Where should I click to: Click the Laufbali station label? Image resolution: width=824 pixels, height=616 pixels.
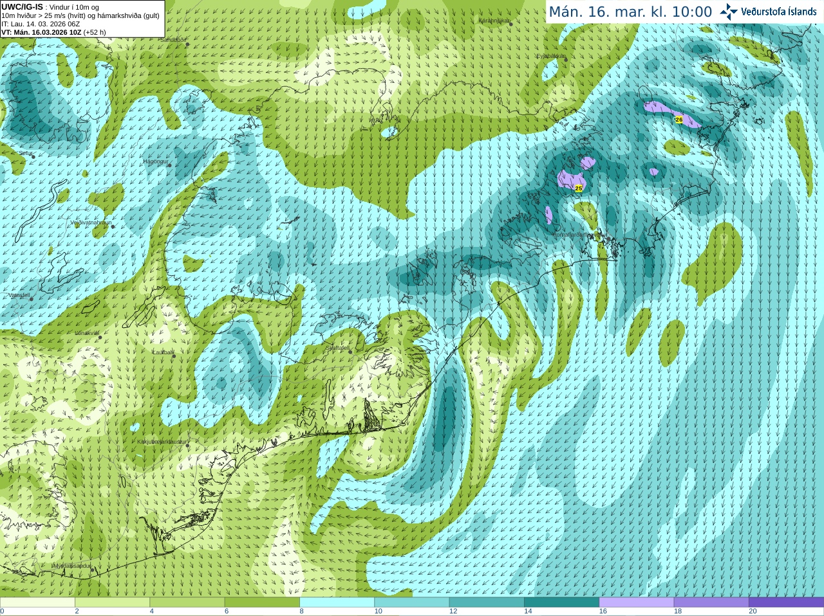163,352
